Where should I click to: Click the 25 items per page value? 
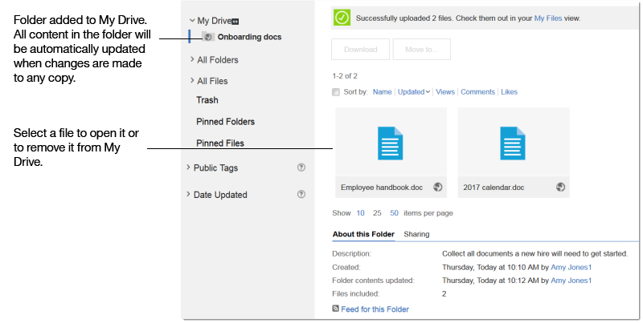377,213
